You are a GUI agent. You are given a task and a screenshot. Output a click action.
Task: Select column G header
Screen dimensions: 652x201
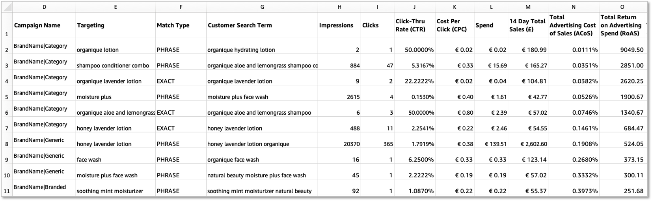(x=262, y=7)
